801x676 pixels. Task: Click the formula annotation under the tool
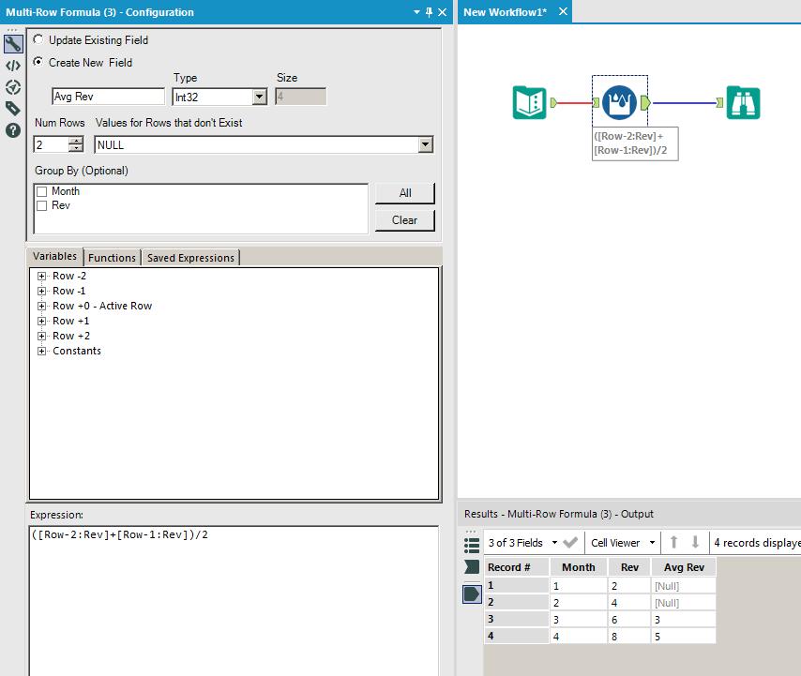(635, 143)
